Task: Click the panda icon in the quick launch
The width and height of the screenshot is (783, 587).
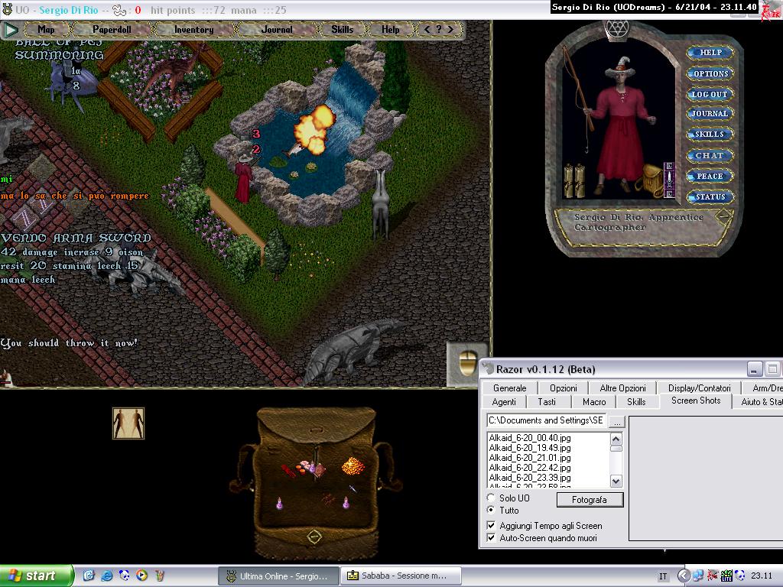Action: pyautogui.click(x=124, y=576)
